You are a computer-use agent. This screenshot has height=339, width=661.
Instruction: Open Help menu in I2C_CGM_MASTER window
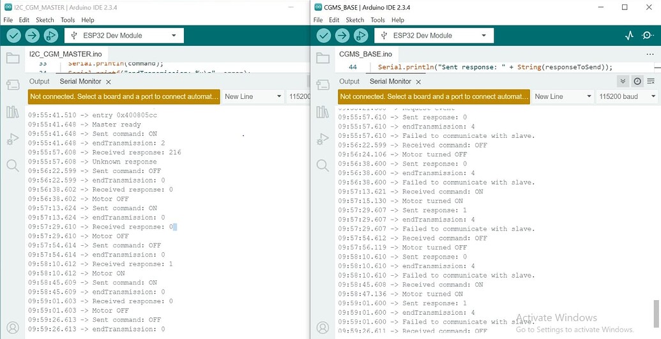(87, 20)
